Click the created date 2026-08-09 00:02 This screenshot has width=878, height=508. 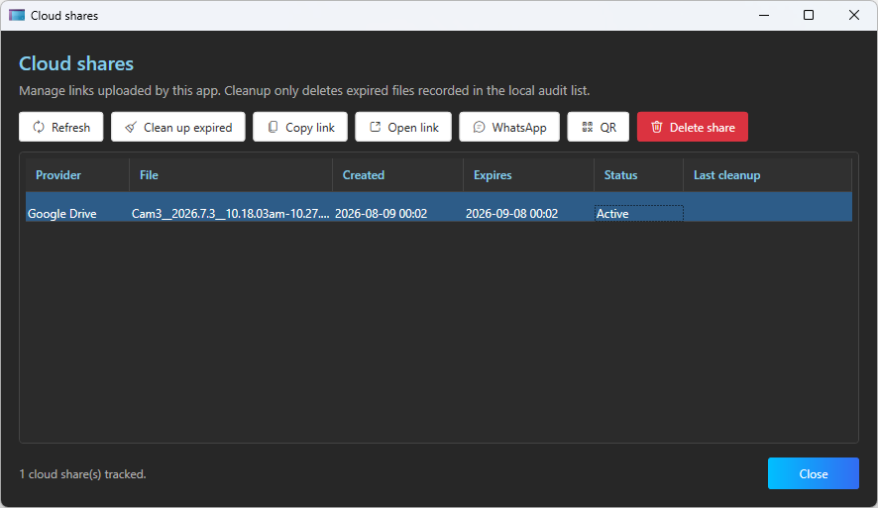(381, 214)
